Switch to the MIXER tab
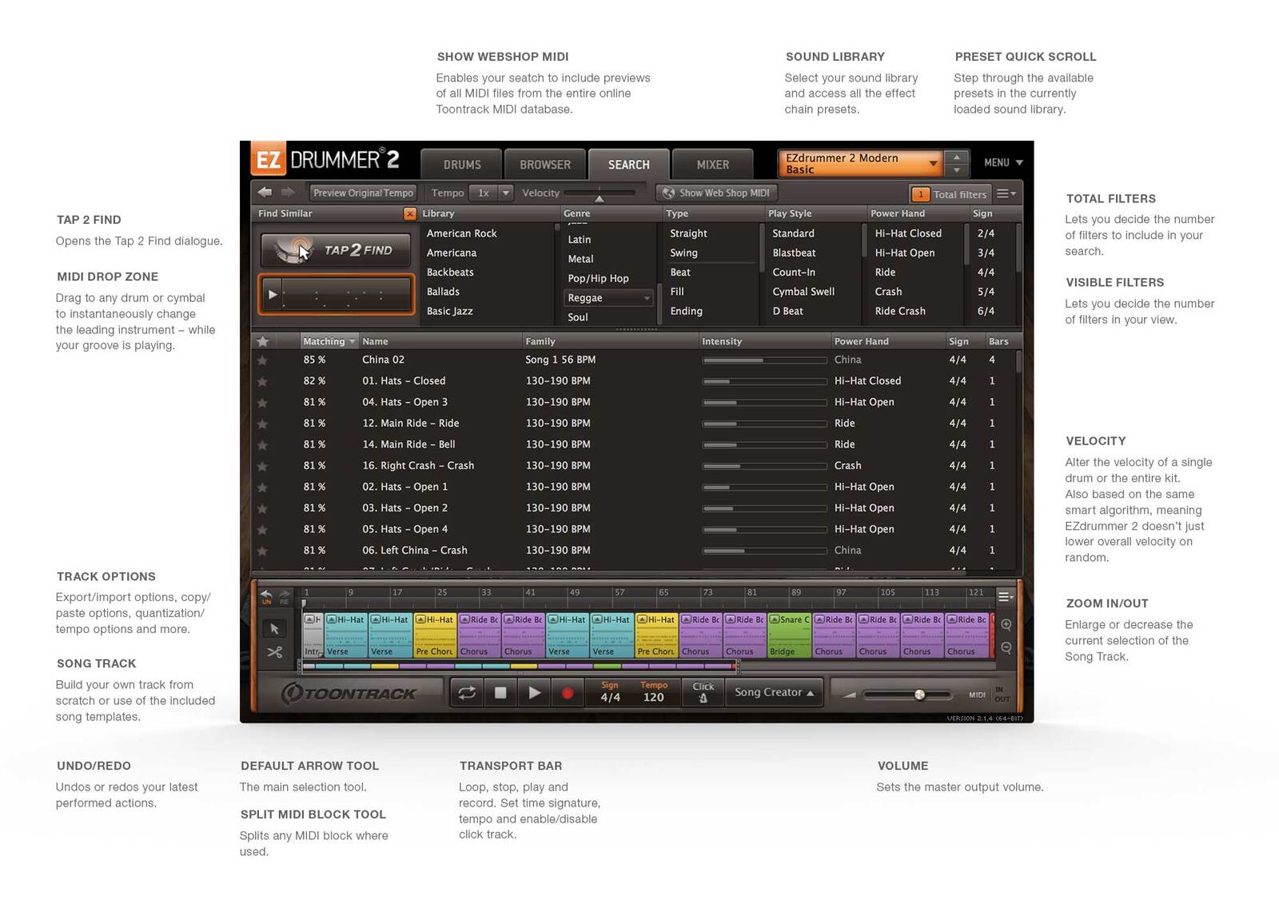 point(712,165)
